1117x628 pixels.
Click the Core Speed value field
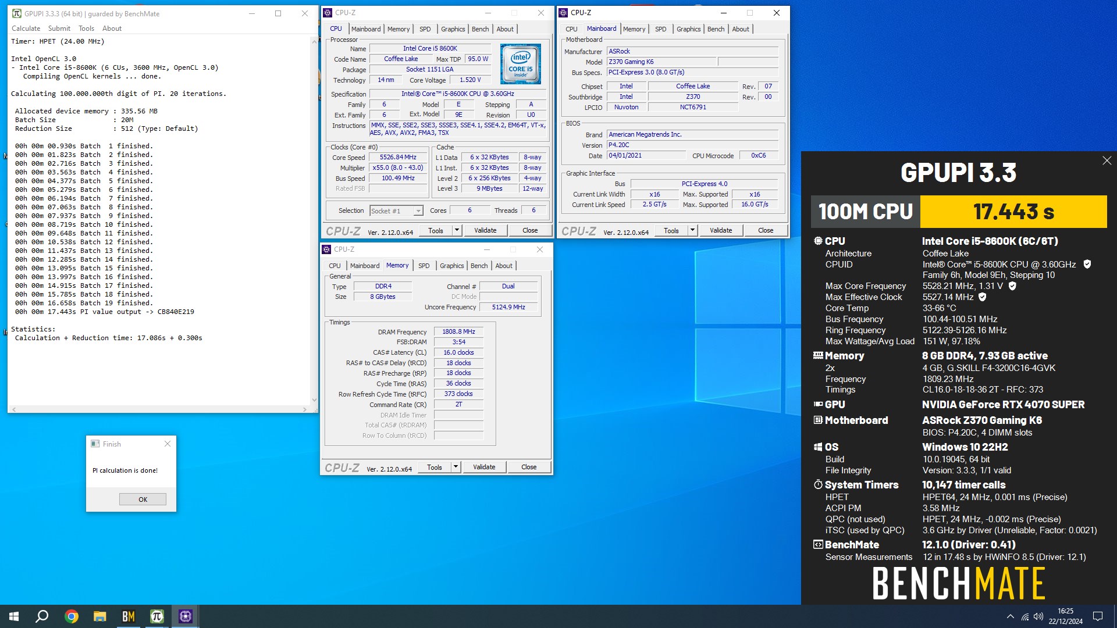(398, 157)
